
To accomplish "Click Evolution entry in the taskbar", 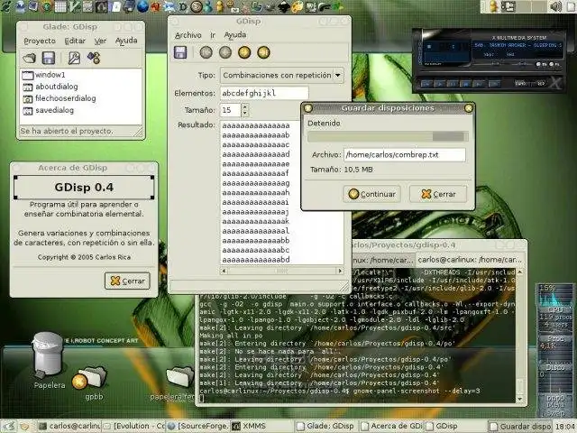I will coord(134,426).
